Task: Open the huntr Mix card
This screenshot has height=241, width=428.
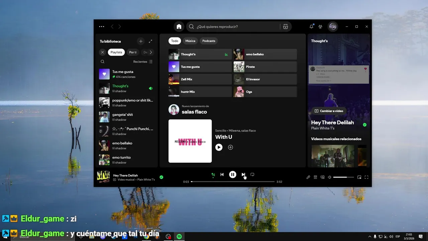Action: click(200, 92)
